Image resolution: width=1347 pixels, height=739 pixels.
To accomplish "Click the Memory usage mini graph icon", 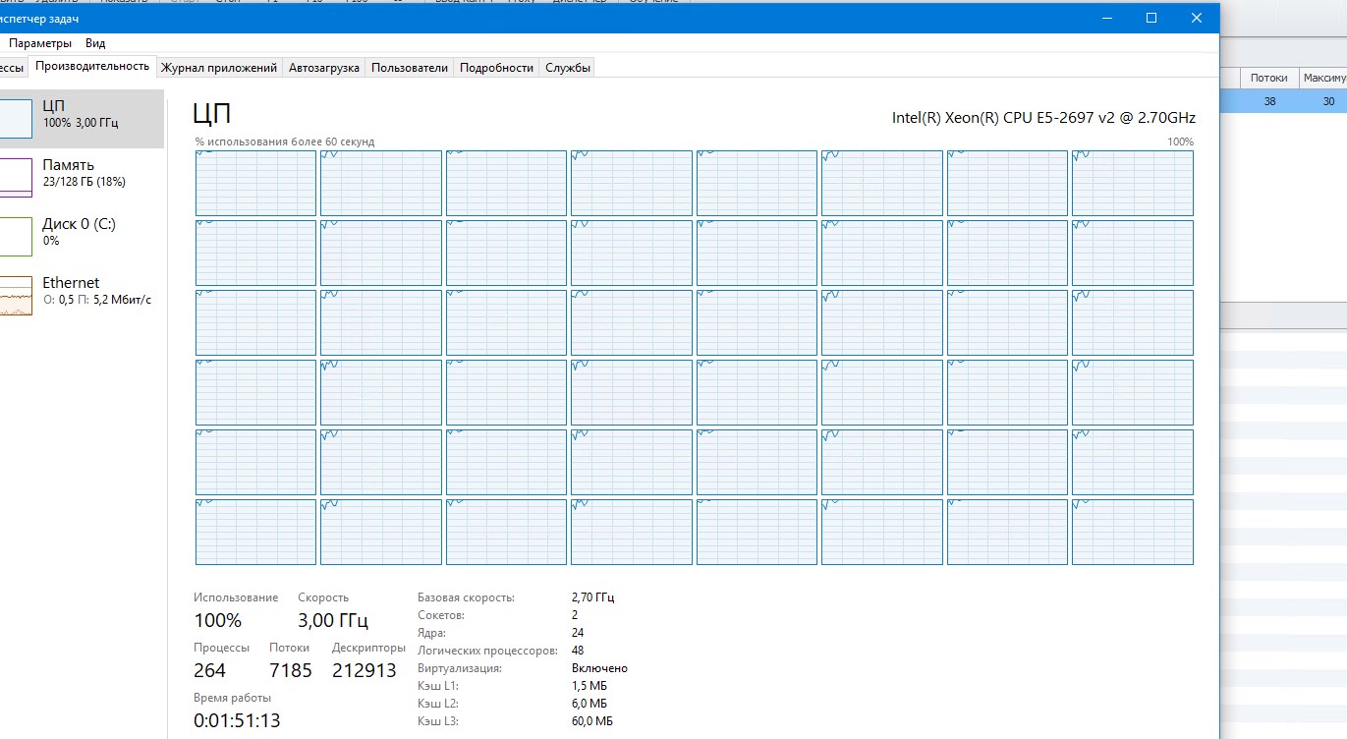I will [x=16, y=177].
